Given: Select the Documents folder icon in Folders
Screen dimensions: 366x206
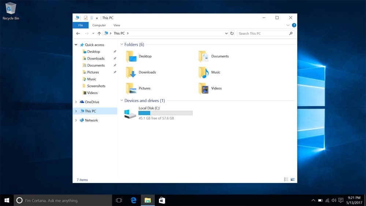Looking at the screenshot, I should tap(203, 56).
